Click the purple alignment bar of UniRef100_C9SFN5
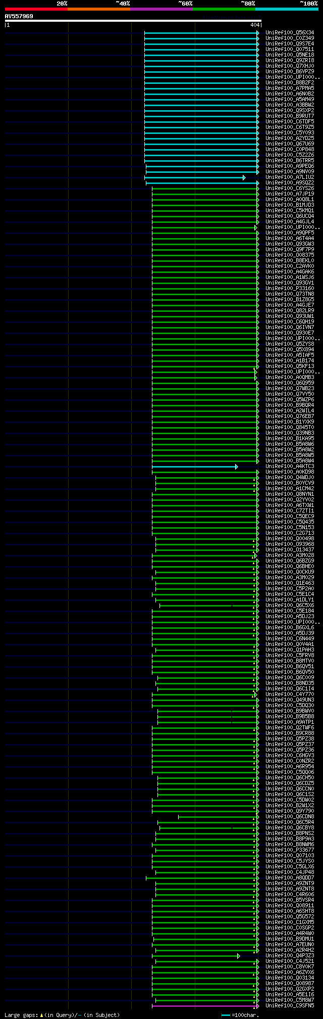323x1019 pixels. [205, 1006]
